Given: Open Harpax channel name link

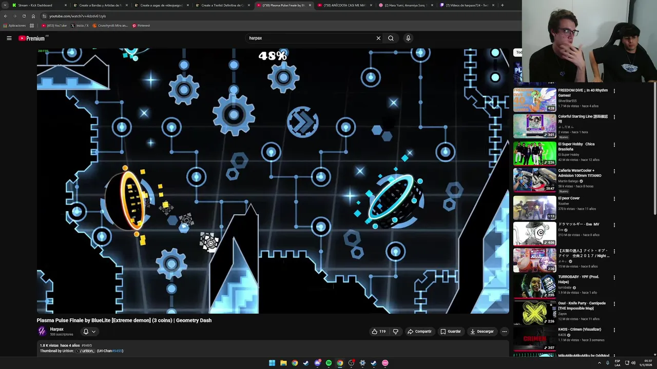Looking at the screenshot, I should pos(57,330).
